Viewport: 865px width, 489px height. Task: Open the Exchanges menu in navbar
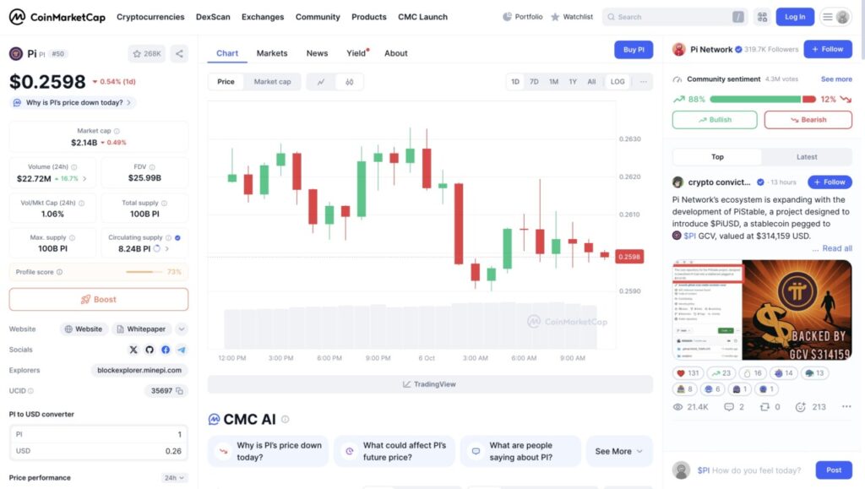coord(263,17)
